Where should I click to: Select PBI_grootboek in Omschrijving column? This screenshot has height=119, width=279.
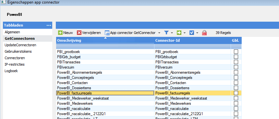[x=105, y=52]
